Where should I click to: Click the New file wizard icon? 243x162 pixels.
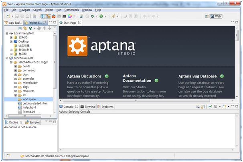pyautogui.click(x=8, y=16)
